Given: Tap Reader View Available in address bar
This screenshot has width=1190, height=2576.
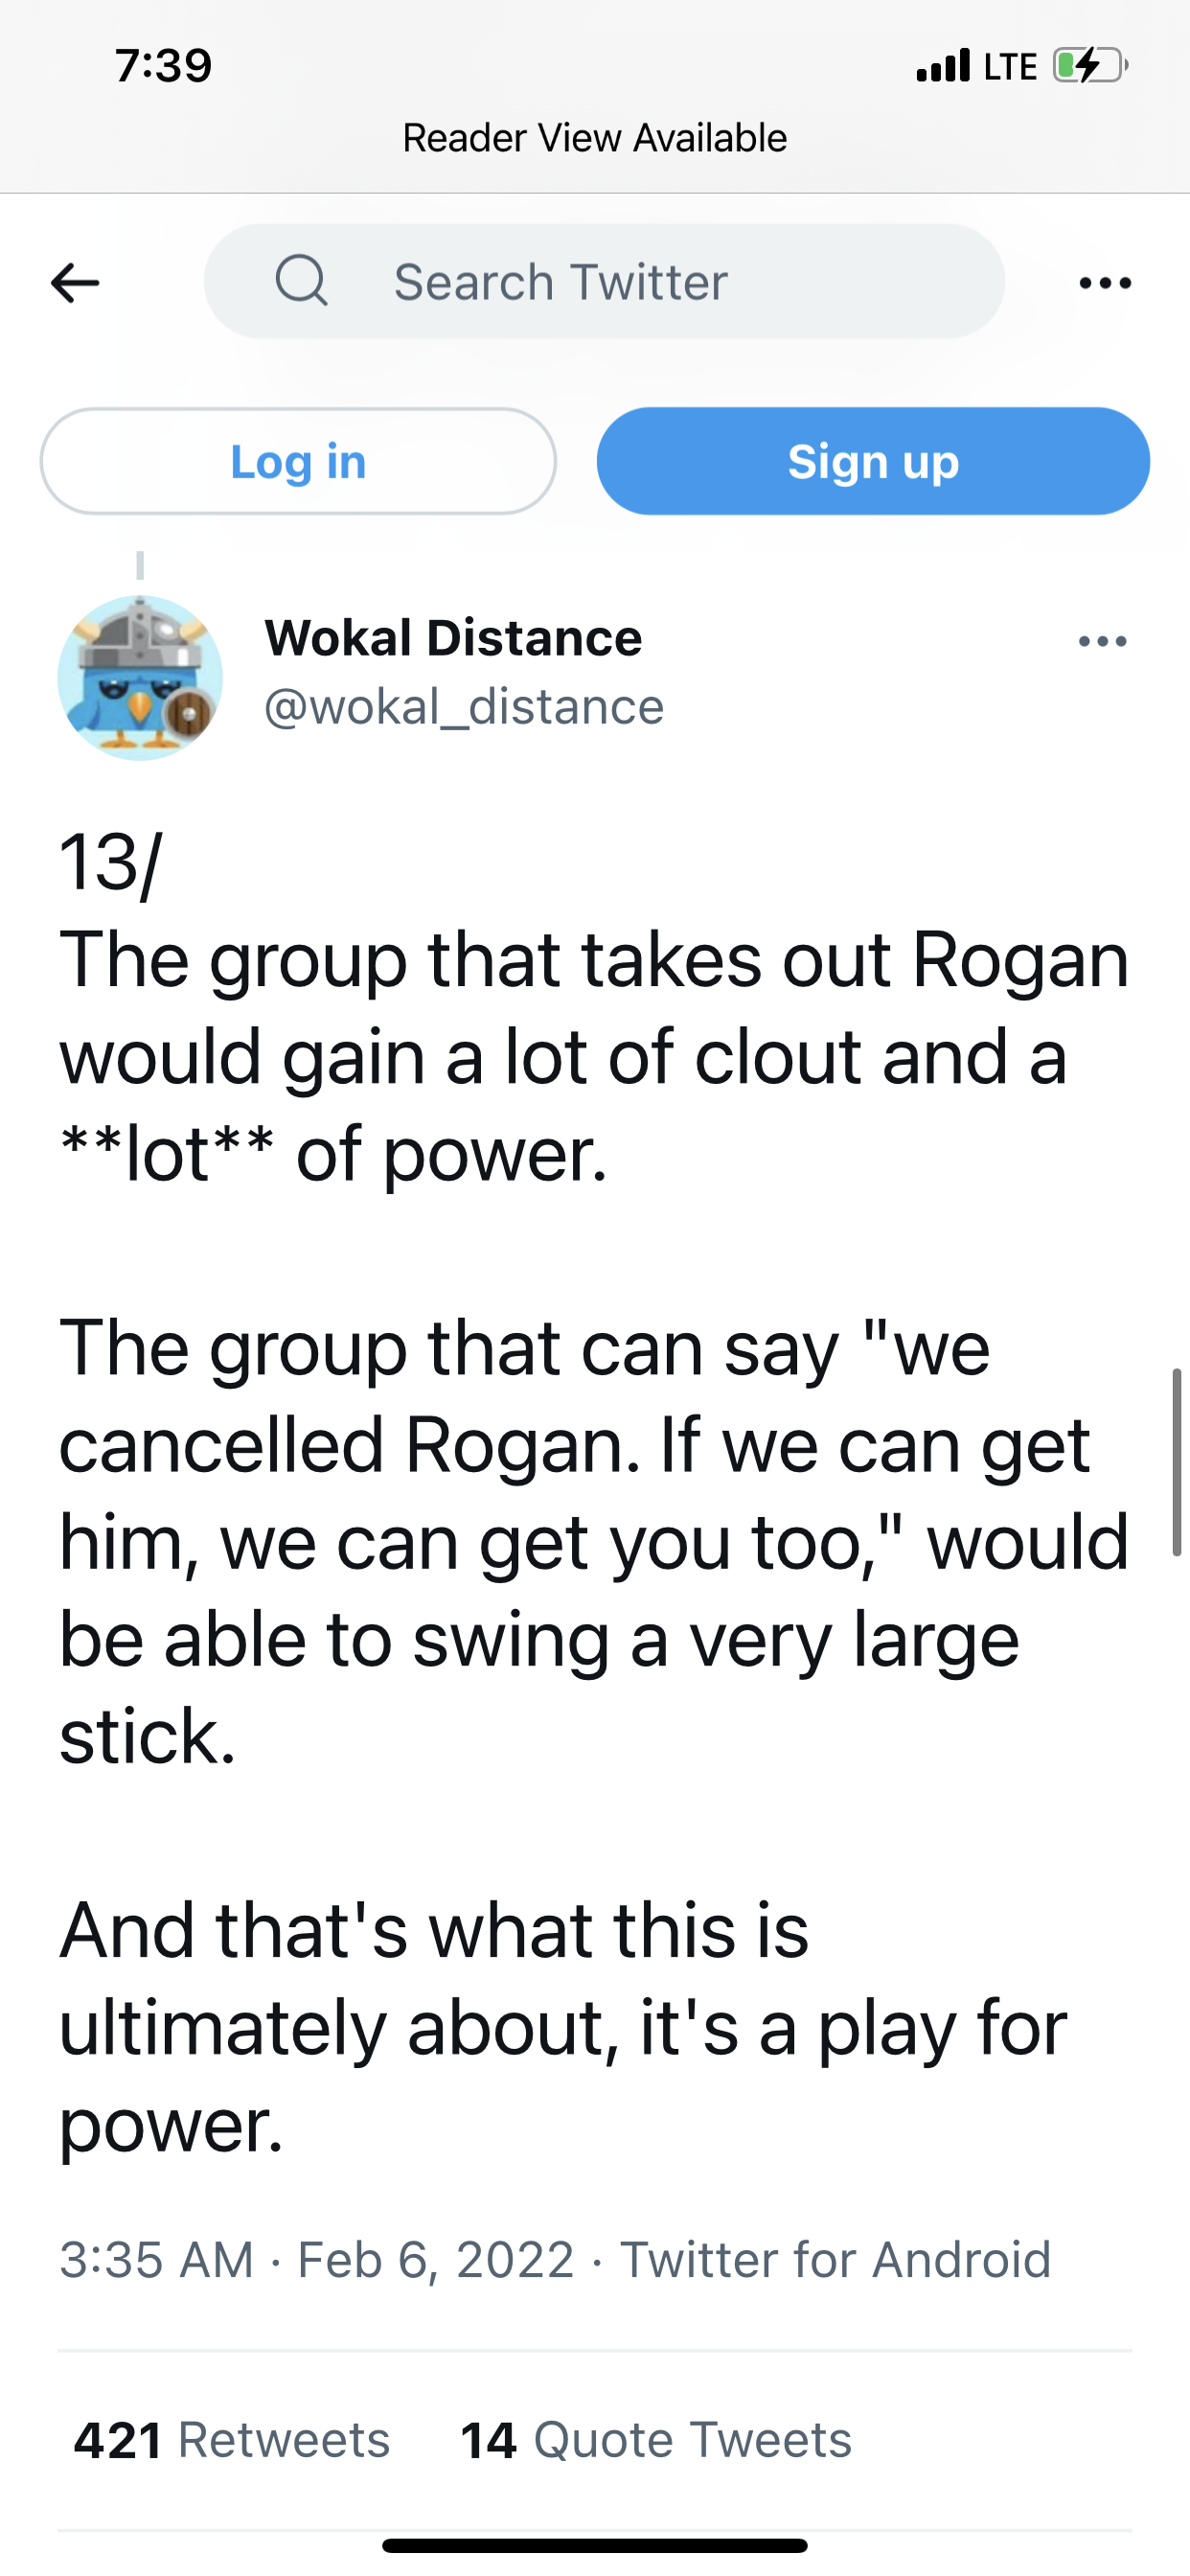Looking at the screenshot, I should (595, 138).
